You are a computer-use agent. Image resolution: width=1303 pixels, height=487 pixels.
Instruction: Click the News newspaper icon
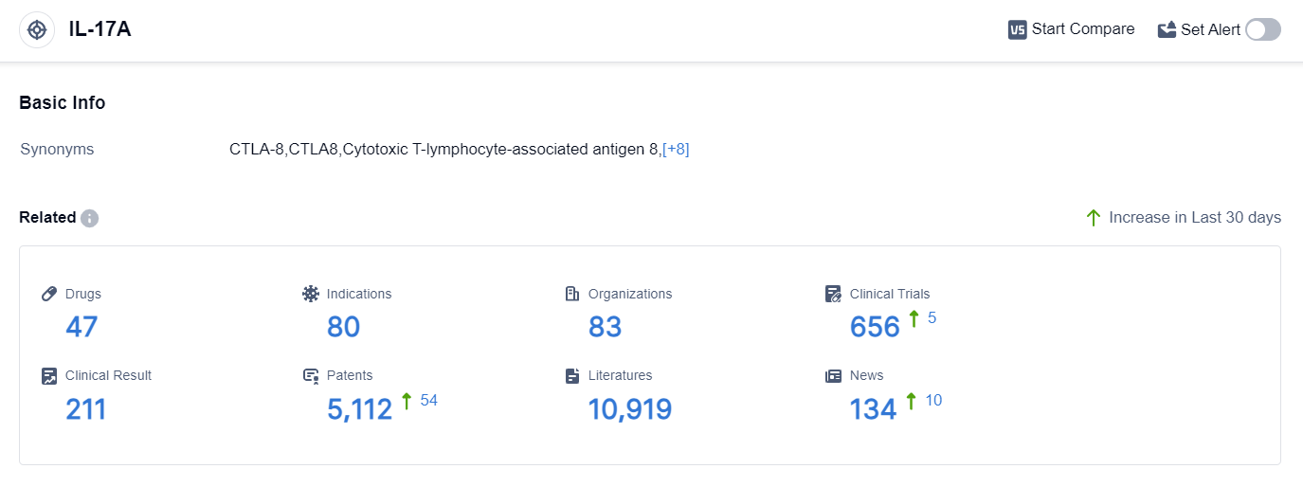pos(833,375)
